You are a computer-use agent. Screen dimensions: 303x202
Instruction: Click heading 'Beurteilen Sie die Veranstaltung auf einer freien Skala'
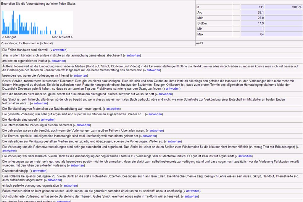click(38, 4)
